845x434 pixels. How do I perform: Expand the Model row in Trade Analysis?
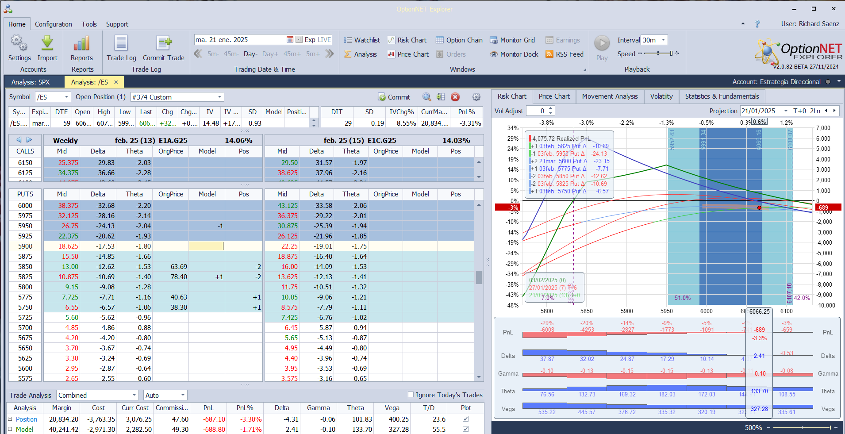10,429
